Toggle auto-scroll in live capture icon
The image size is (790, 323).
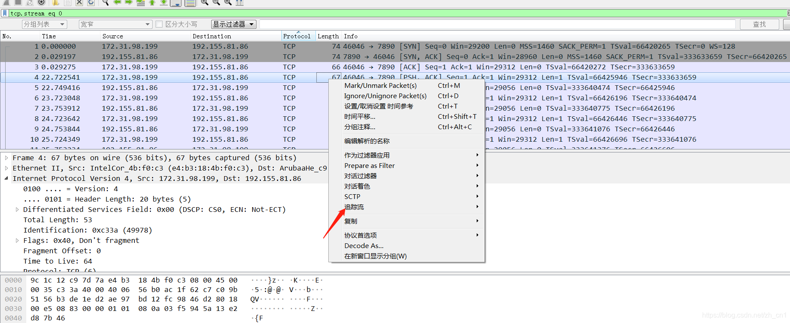pos(175,3)
